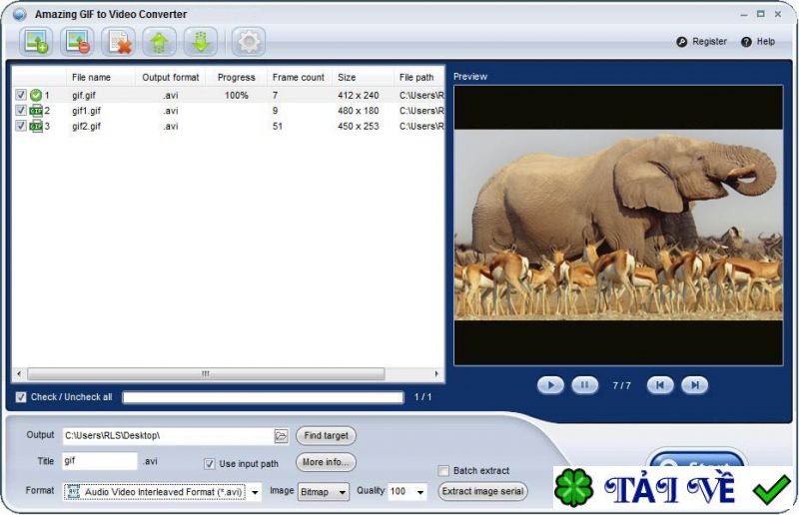799x515 pixels.
Task: Click the Add GIF file toolbar icon
Action: [x=37, y=42]
